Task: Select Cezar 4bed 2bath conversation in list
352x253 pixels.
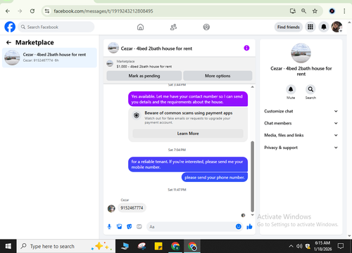Action: [49, 58]
